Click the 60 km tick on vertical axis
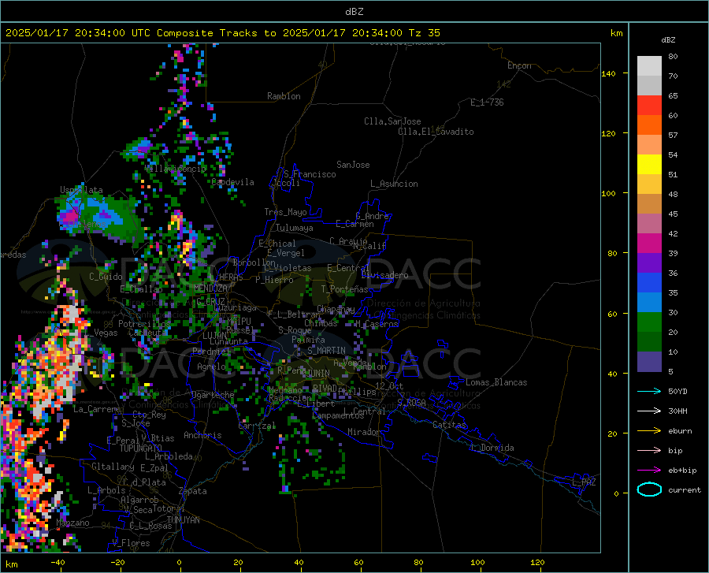 [612, 314]
